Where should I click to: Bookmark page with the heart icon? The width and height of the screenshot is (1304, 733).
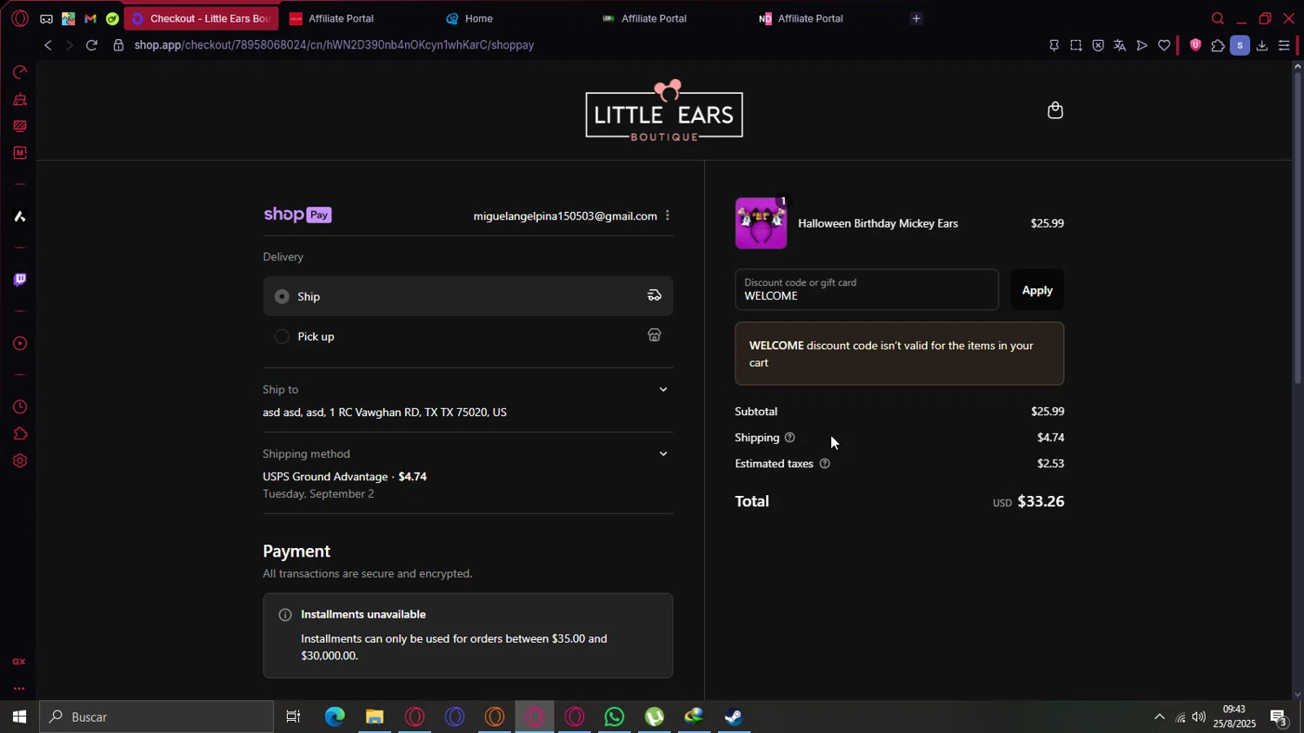(x=1164, y=45)
